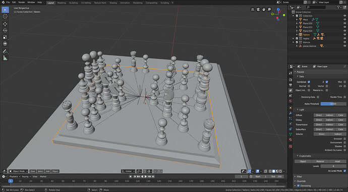Switch to the Modeling workspace tab

(62, 3)
